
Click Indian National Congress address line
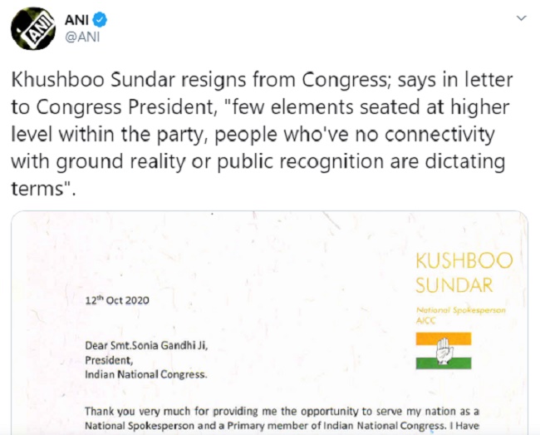[146, 374]
